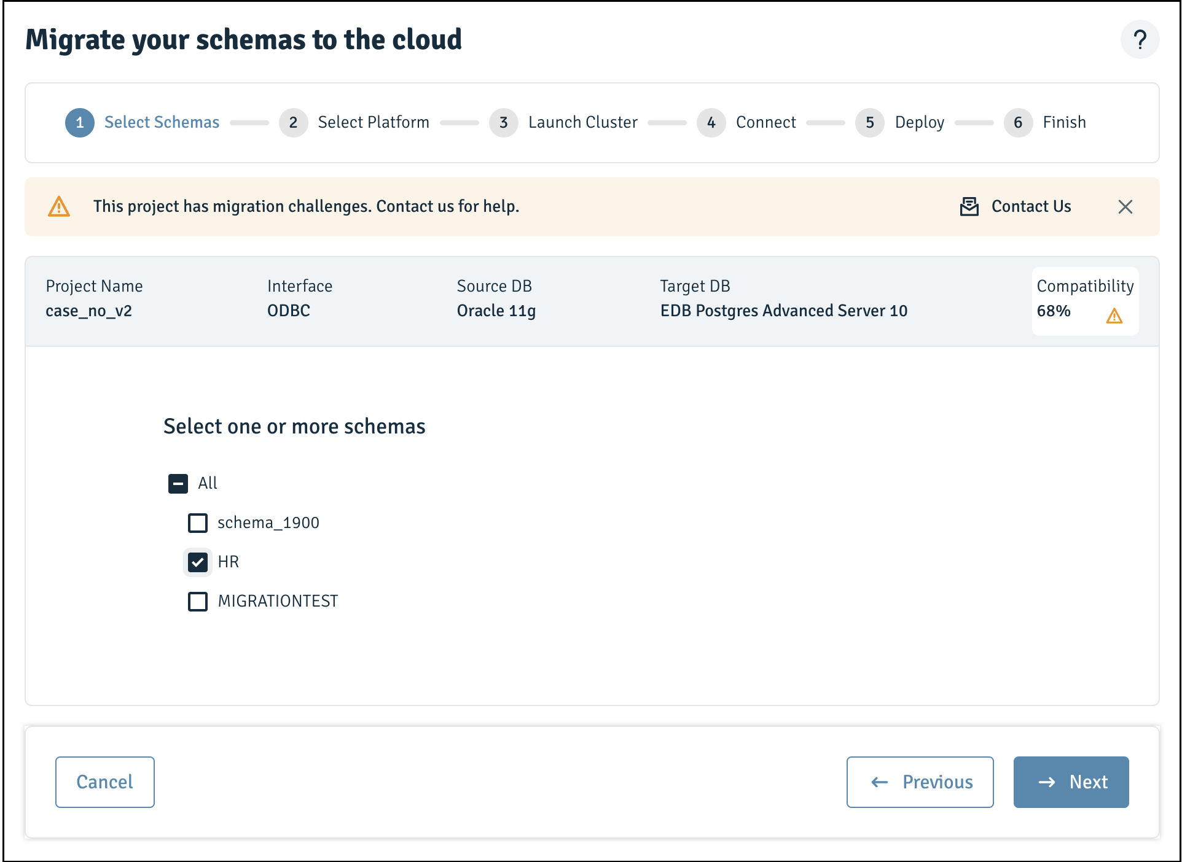The width and height of the screenshot is (1182, 862).
Task: Go to the Select Schemas step label
Action: [162, 122]
